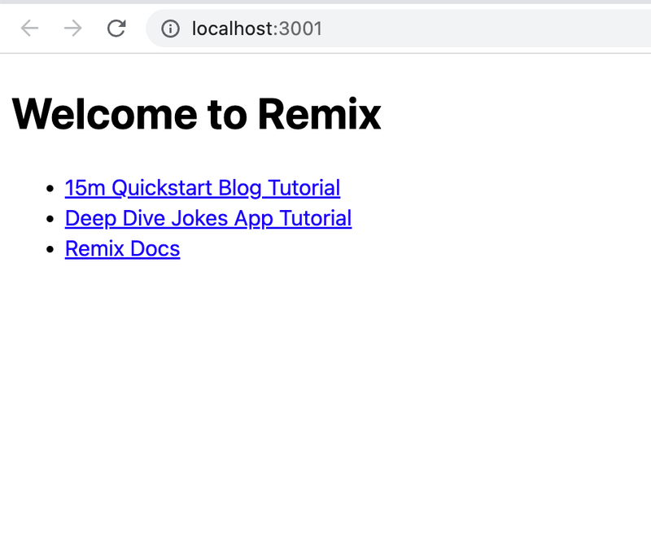Select the Welcome to Remix heading
Screen dimensions: 651x543
point(196,113)
